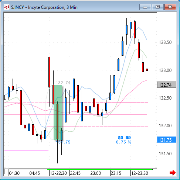This screenshot has height=180, width=180.
Task: Click the blue 131.75 label below green box
Action: (x=63, y=142)
